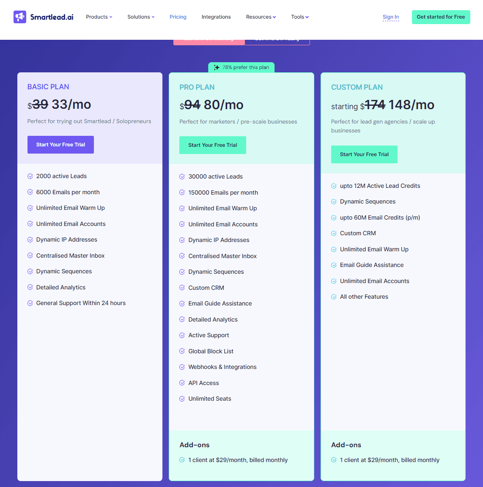Click the checkmark beside the Pro Plan add-on
Viewport: 483px width, 487px height.
pos(182,460)
